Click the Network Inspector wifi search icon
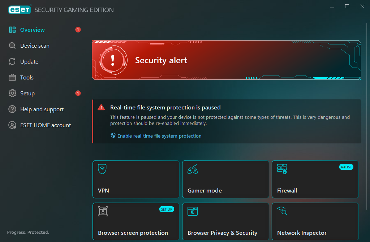370x242 pixels. pyautogui.click(x=282, y=211)
